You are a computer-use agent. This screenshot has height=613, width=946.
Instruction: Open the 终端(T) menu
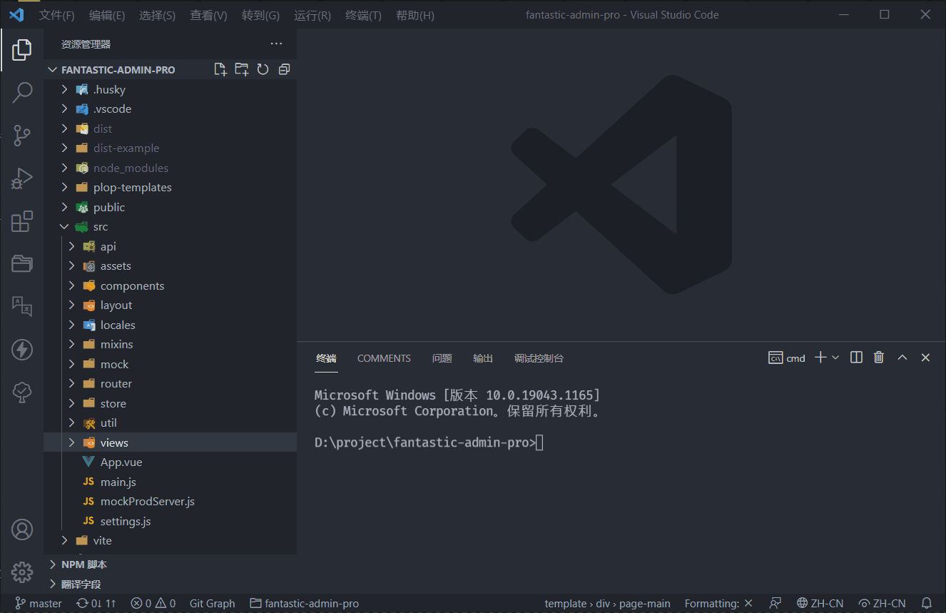coord(362,15)
